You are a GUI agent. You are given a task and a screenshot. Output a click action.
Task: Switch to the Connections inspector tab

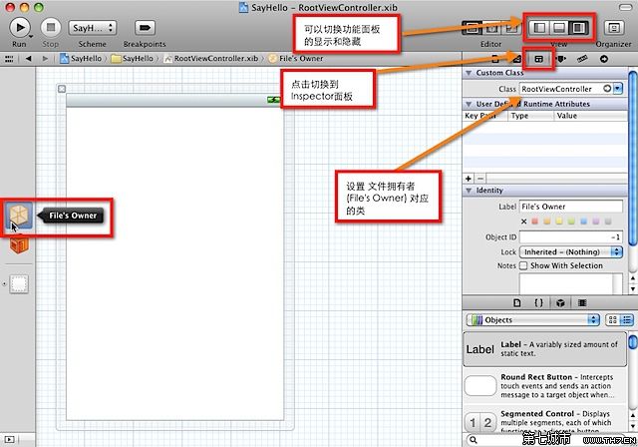click(x=604, y=59)
